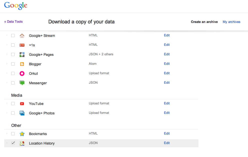Click the Blogger service name
This screenshot has height=157, width=248.
[x=35, y=64]
